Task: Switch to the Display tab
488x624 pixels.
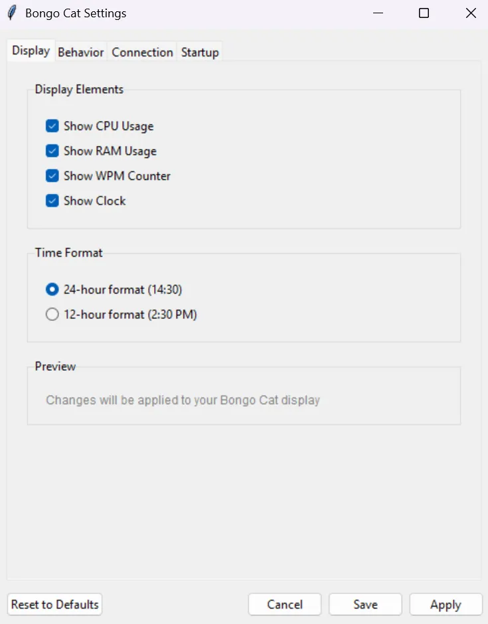Action: (31, 51)
